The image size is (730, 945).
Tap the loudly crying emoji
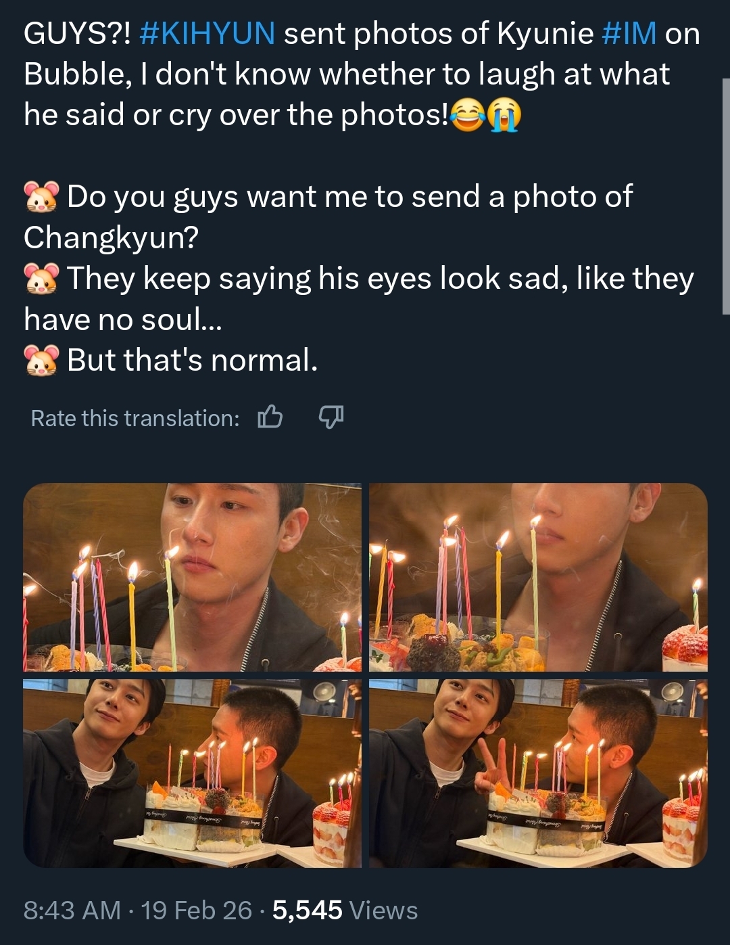pos(504,115)
